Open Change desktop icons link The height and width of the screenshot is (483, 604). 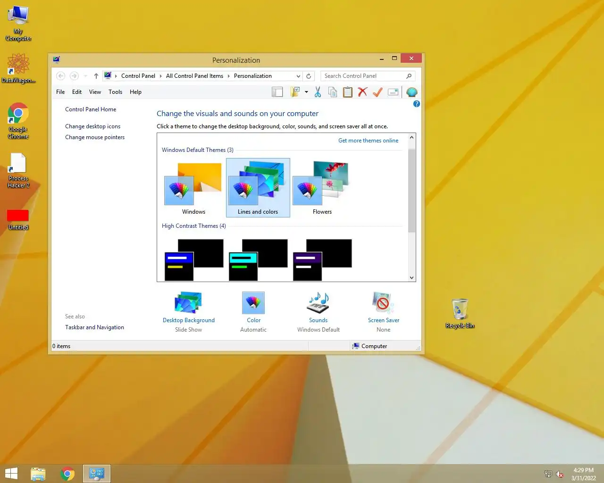point(92,126)
